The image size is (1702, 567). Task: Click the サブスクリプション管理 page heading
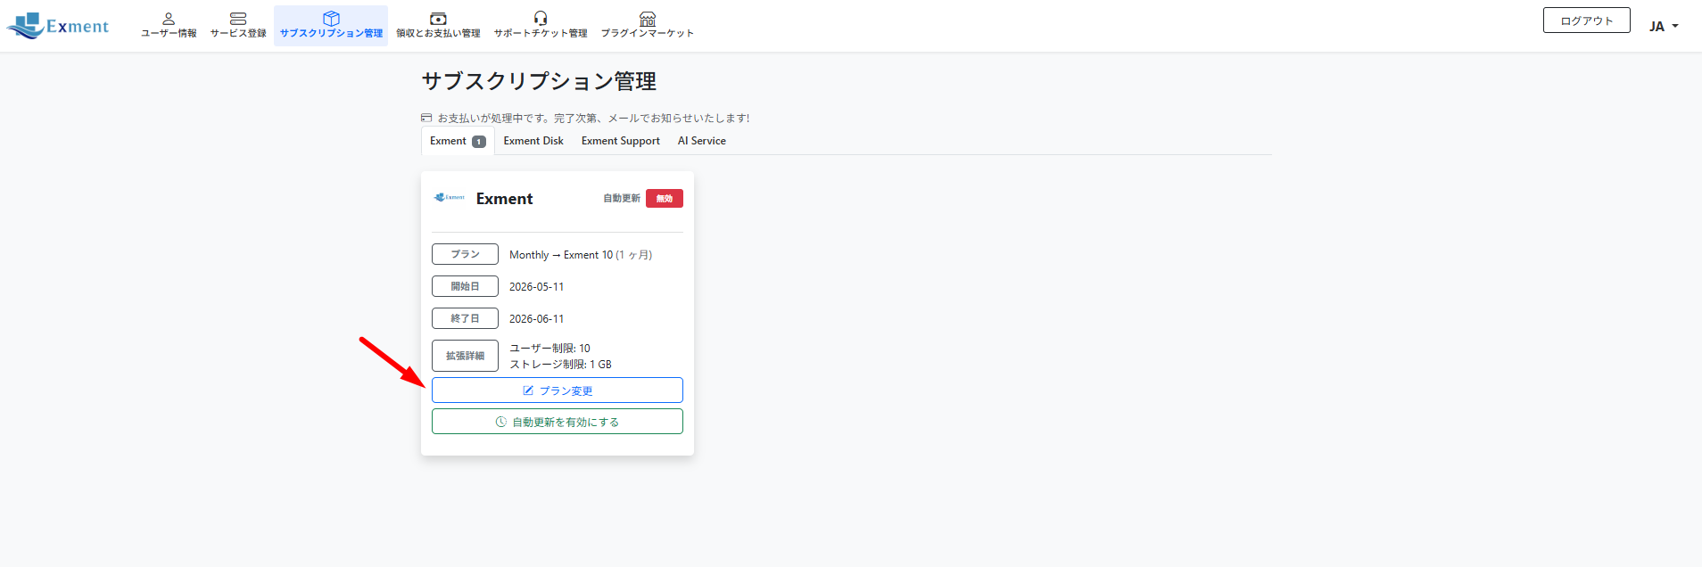click(x=539, y=81)
